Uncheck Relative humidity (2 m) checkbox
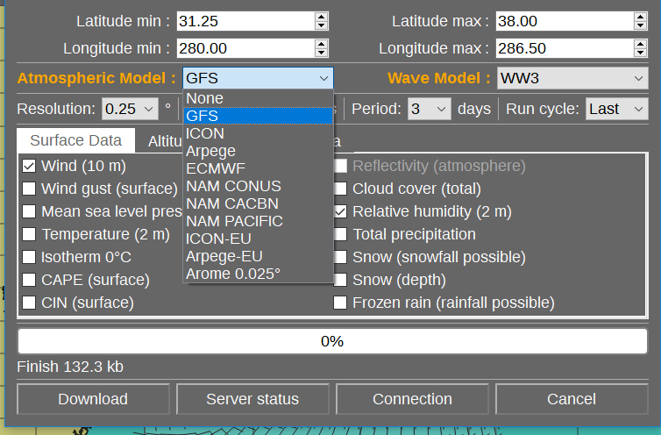The height and width of the screenshot is (435, 661). coord(341,211)
